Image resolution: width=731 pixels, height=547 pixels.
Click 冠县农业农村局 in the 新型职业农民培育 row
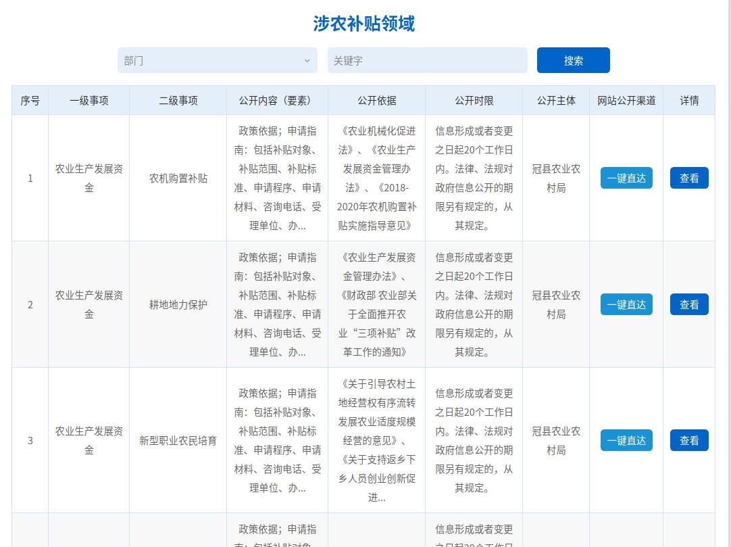[x=556, y=441]
